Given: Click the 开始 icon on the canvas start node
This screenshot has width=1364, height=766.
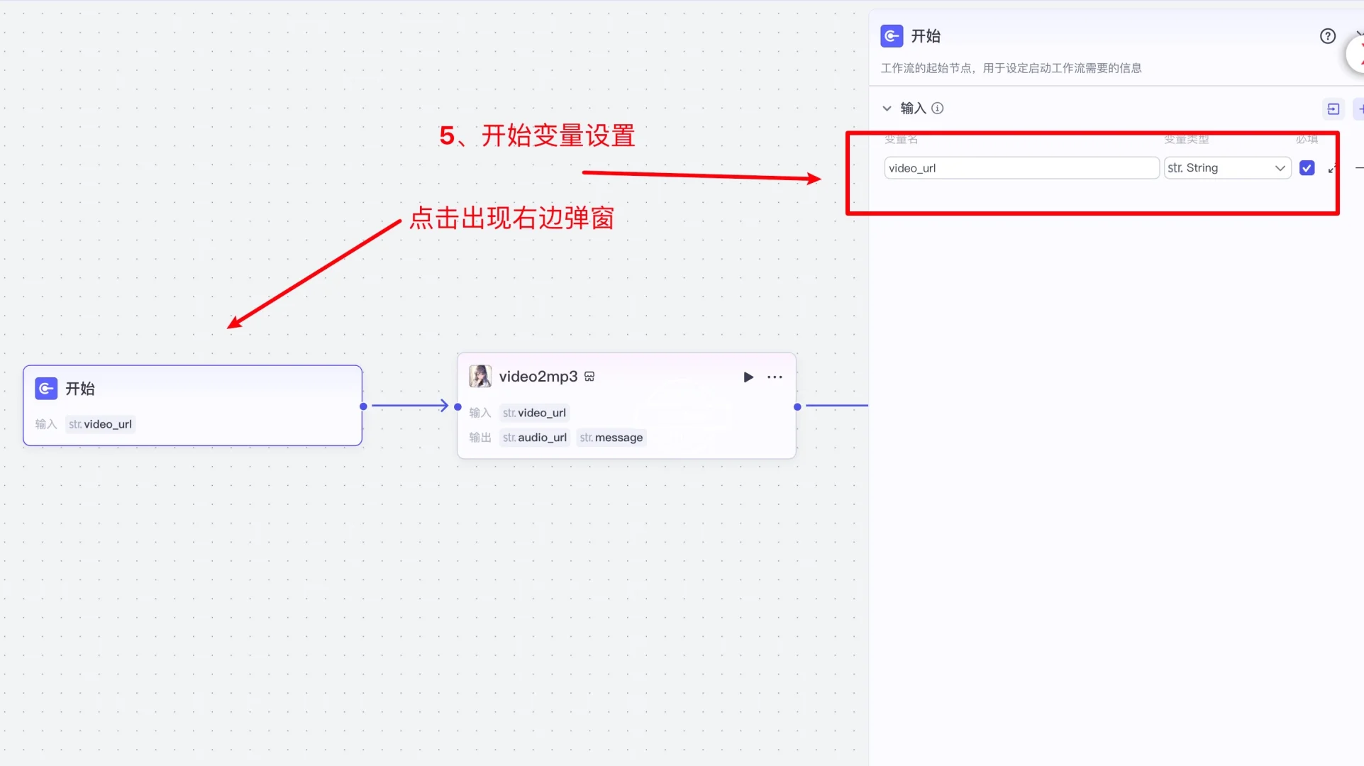Looking at the screenshot, I should [45, 389].
